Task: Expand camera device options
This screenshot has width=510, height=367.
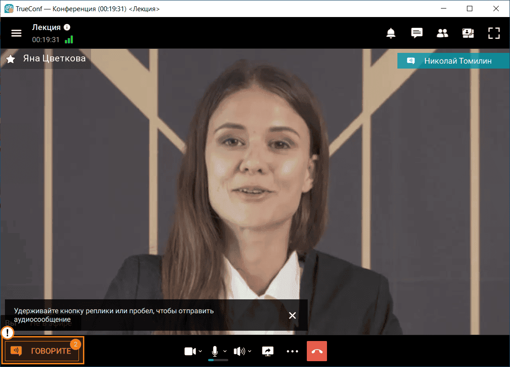Action: 201,351
